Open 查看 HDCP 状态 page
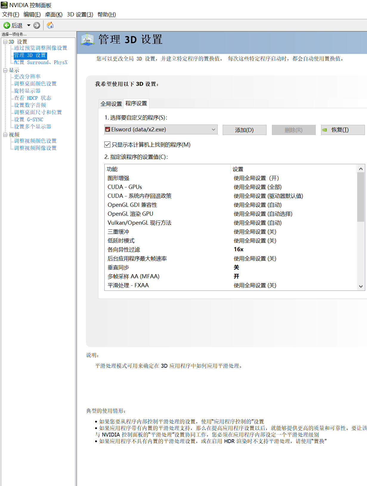Image resolution: width=367 pixels, height=486 pixels. click(32, 98)
